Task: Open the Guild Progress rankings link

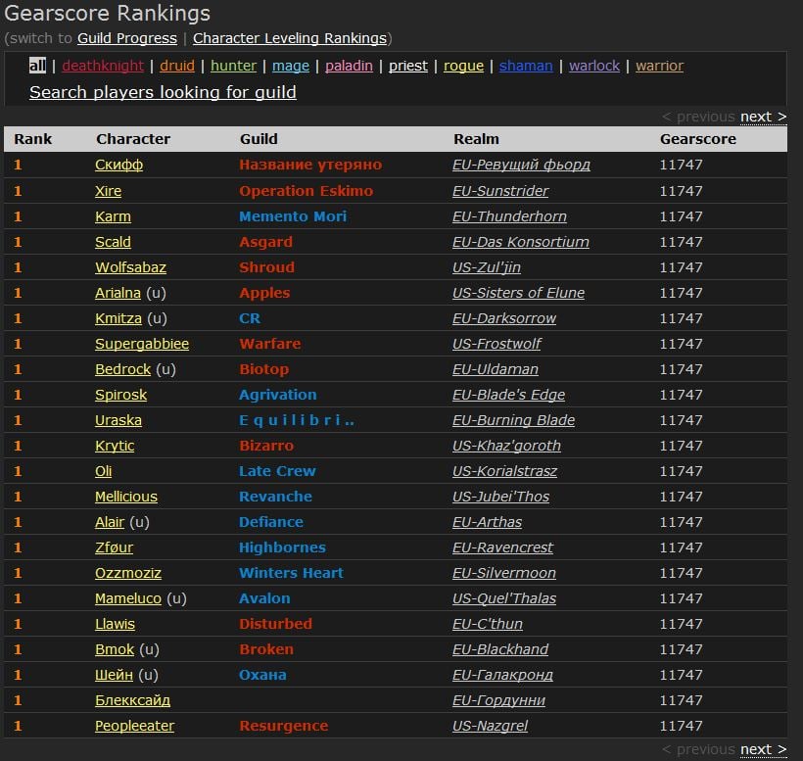Action: (127, 38)
